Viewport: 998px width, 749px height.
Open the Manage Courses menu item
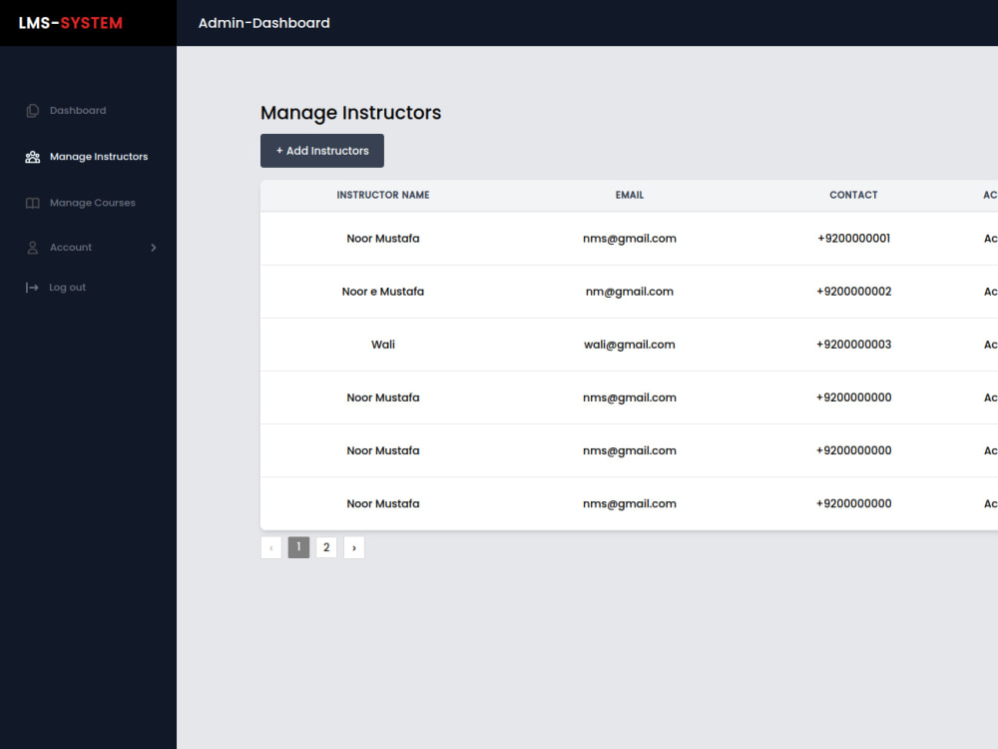(x=93, y=203)
